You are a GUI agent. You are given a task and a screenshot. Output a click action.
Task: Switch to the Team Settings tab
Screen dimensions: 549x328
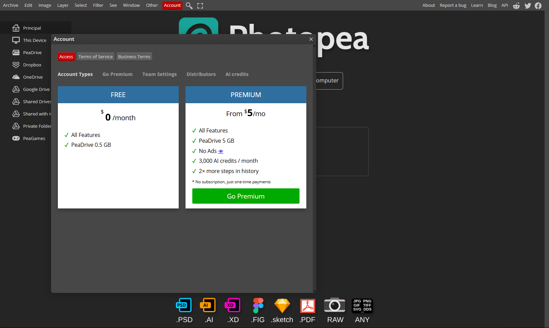pos(159,74)
